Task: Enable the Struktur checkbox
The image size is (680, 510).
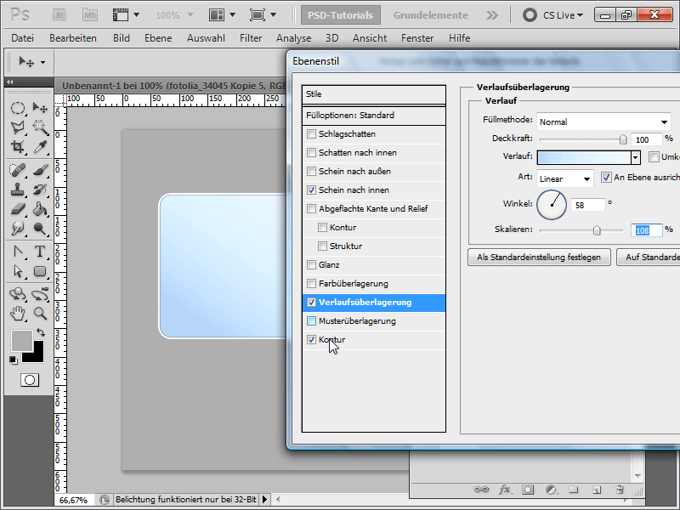Action: click(x=322, y=246)
